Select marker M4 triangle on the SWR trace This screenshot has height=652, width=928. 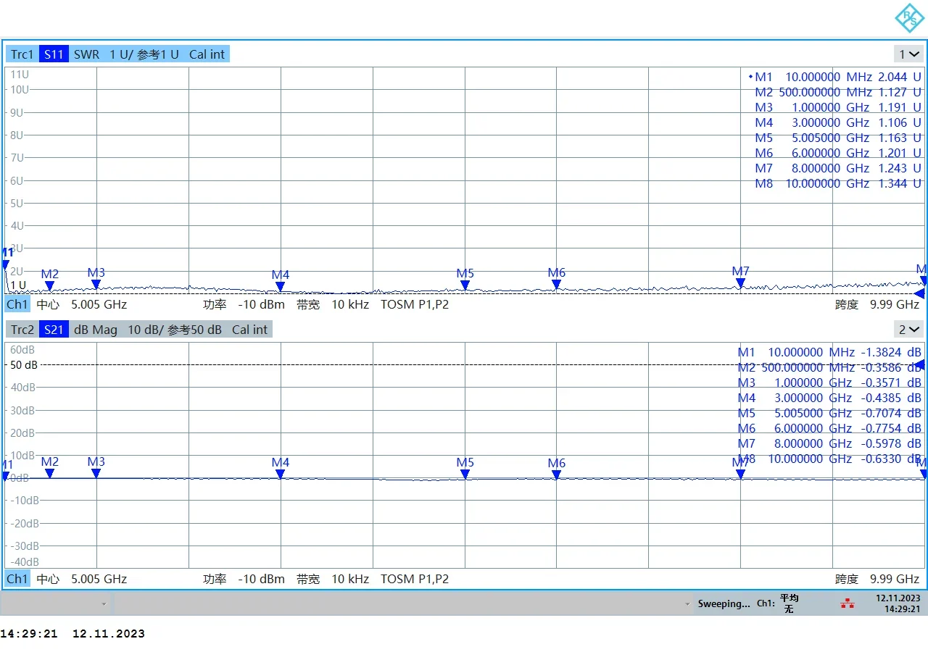tap(281, 287)
